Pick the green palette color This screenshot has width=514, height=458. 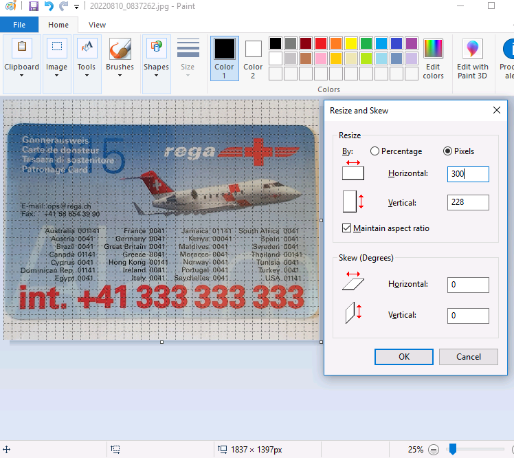[366, 43]
